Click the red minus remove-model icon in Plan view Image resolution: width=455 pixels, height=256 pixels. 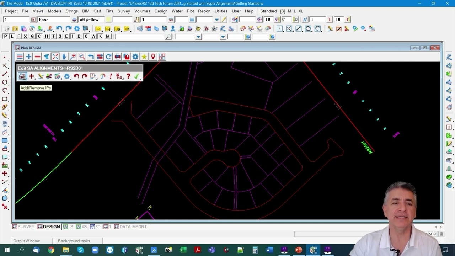[x=37, y=57]
